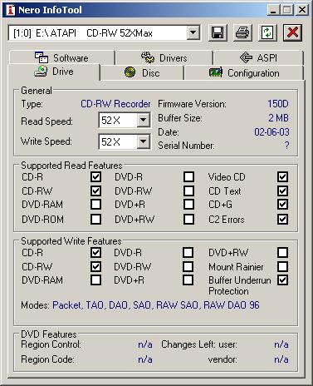313x386 pixels.
Task: Switch to the Drivers tab
Action: click(x=164, y=57)
